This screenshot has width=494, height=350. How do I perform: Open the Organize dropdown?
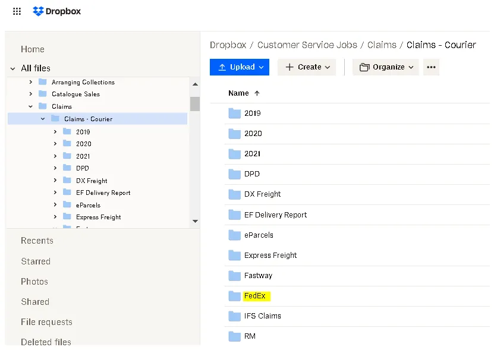[386, 67]
